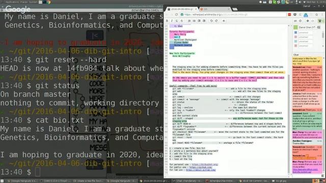Screen dimensions: 326x183
Task: Redo the last edit in Etherpad
Action: click(x=216, y=21)
